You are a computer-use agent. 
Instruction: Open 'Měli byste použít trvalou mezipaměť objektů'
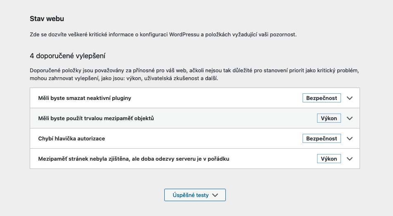pos(96,119)
